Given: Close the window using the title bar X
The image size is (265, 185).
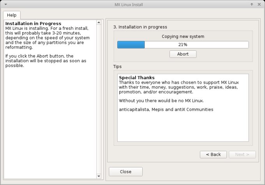Looking at the screenshot, I should point(260,4).
